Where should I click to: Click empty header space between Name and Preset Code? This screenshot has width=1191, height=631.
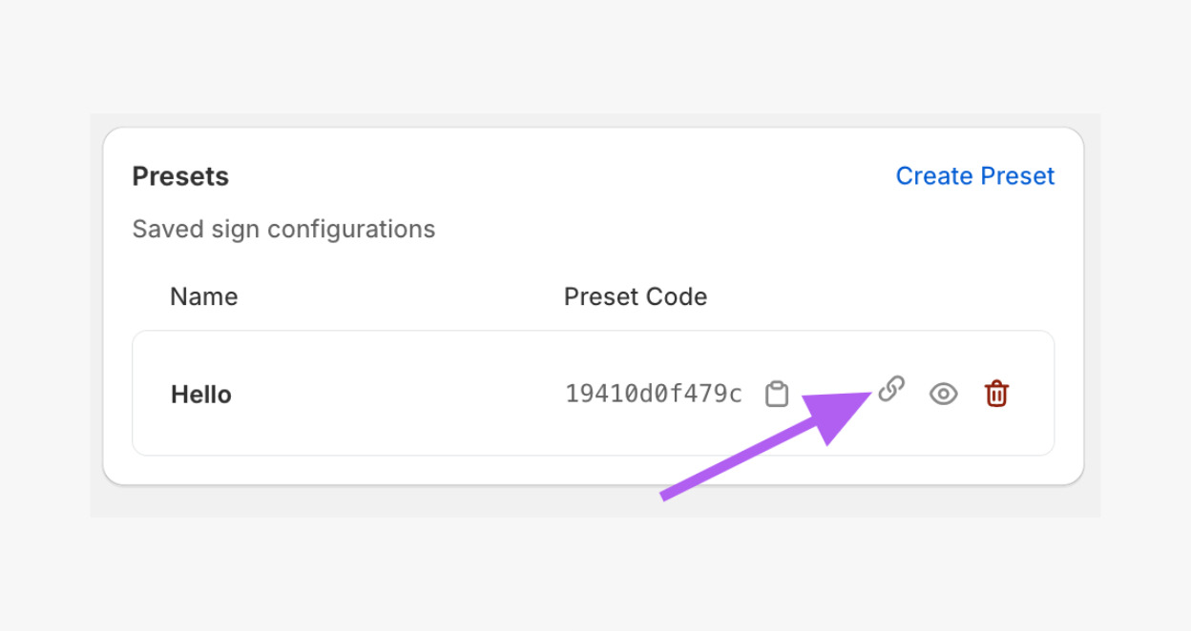coord(401,296)
